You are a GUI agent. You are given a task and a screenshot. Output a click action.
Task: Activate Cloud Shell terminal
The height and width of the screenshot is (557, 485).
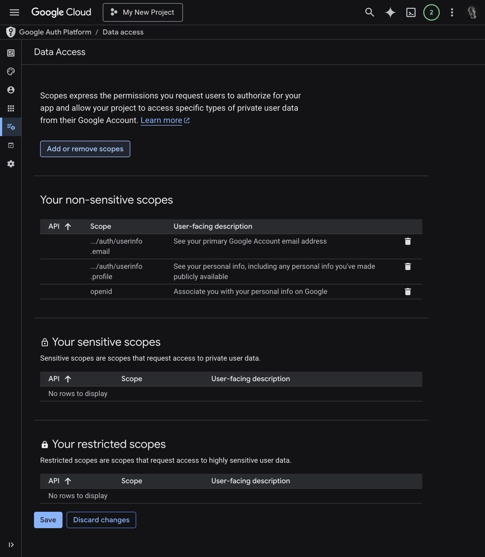(x=411, y=12)
